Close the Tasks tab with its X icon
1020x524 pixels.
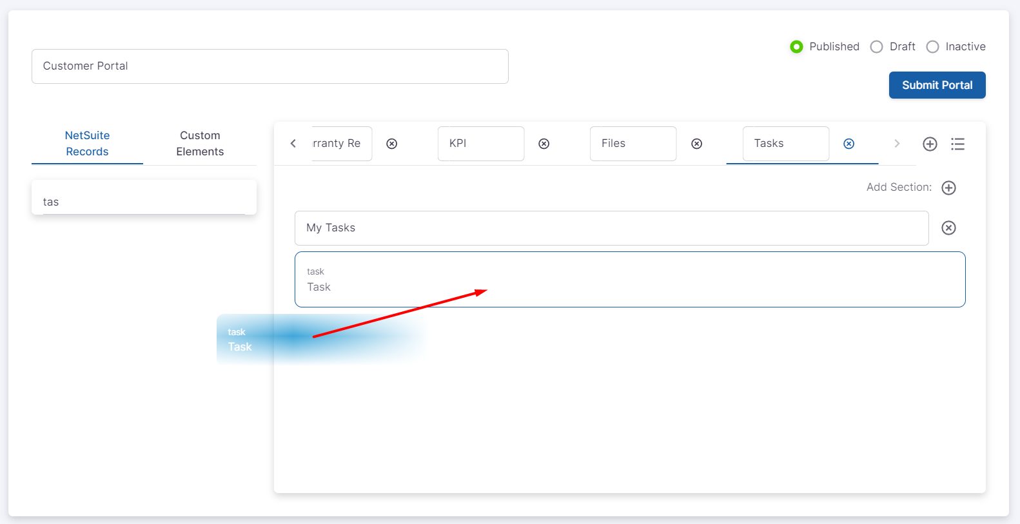(x=848, y=144)
